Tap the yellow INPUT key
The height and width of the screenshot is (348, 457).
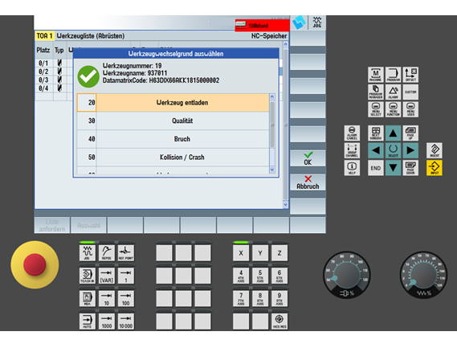[435, 168]
